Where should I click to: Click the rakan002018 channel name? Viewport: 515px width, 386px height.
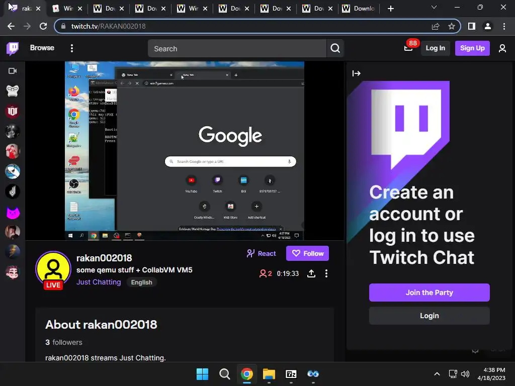tap(104, 258)
